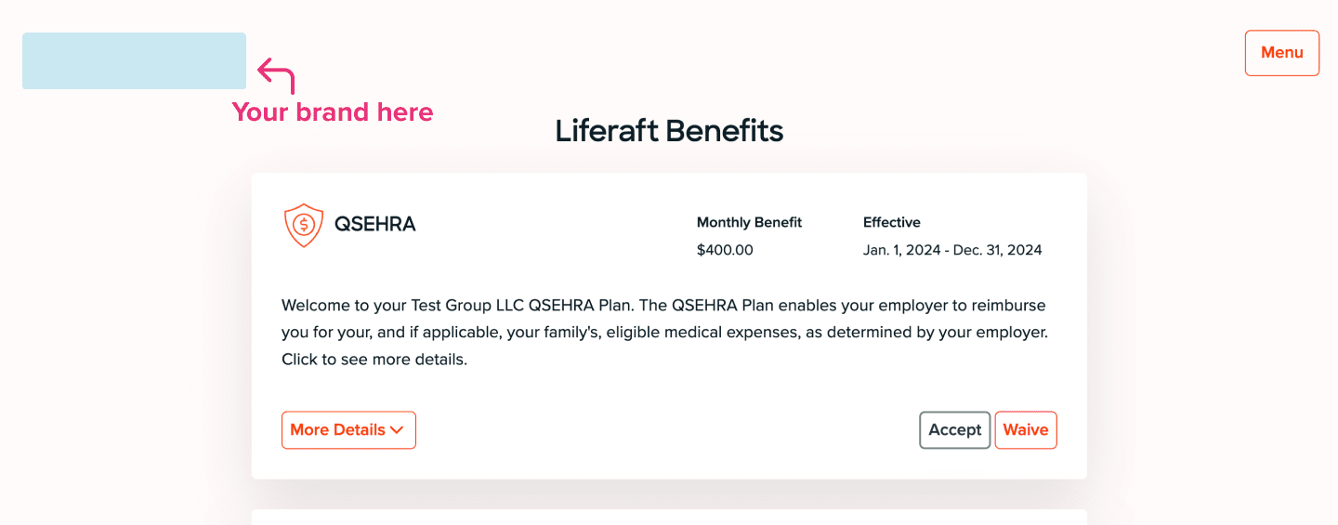Click the partially visible second benefit card
This screenshot has width=1338, height=525.
click(x=669, y=517)
